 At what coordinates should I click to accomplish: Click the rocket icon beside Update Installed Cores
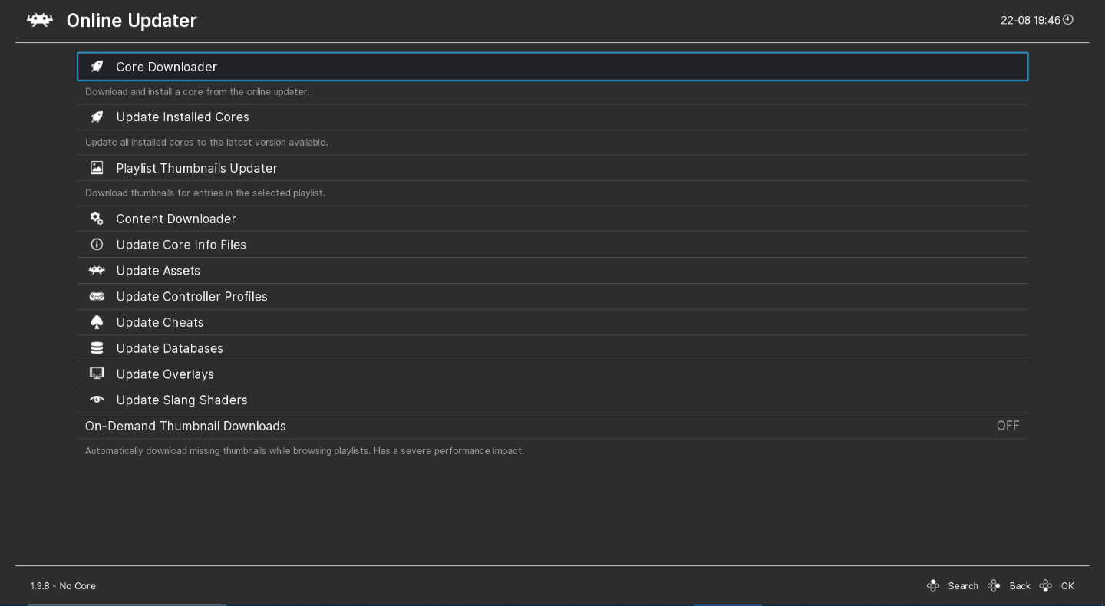tap(97, 117)
